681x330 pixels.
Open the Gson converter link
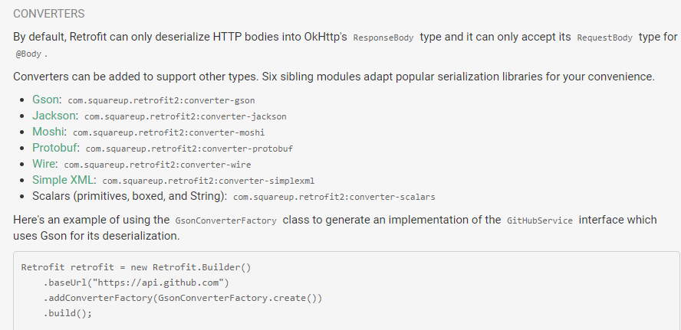pyautogui.click(x=45, y=100)
